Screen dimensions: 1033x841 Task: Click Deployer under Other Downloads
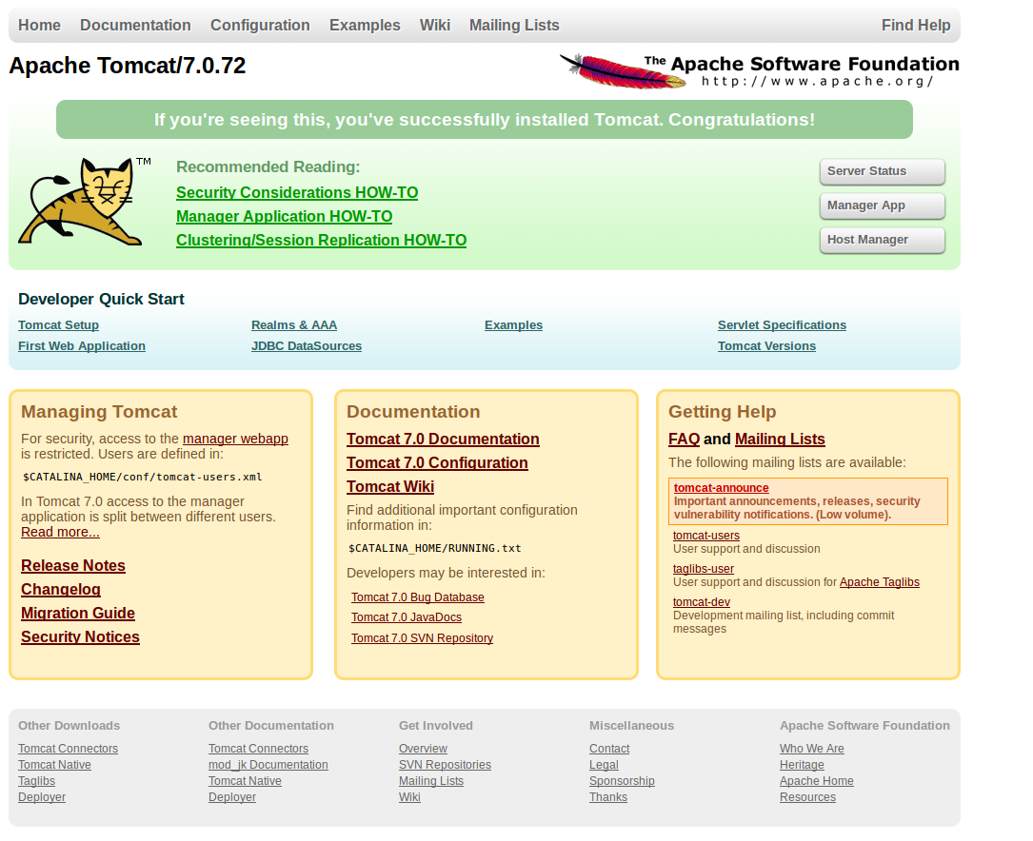click(x=42, y=797)
